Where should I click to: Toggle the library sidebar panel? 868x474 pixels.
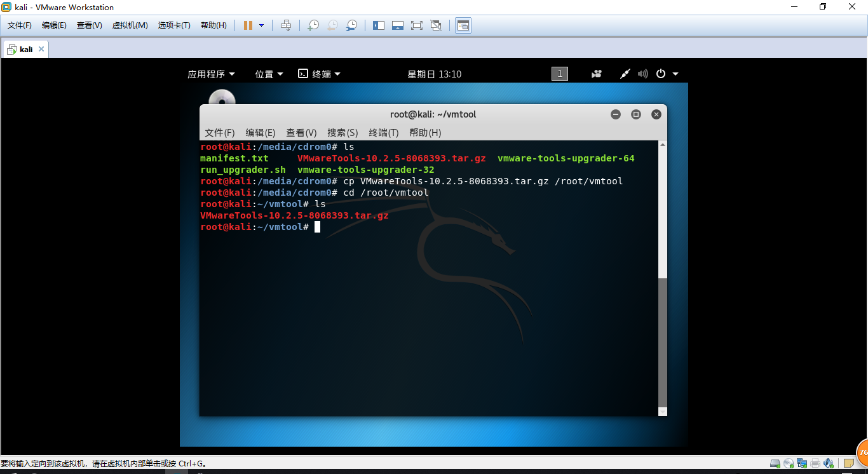(x=379, y=25)
